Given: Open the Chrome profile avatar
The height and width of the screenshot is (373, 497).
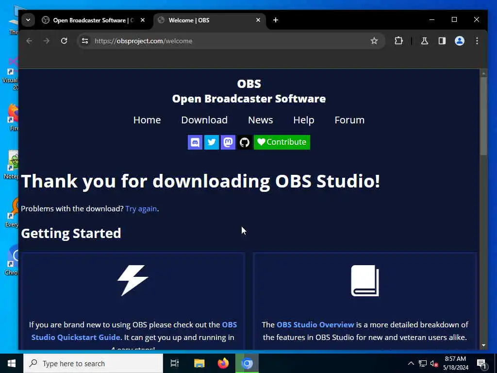Looking at the screenshot, I should click(x=460, y=41).
